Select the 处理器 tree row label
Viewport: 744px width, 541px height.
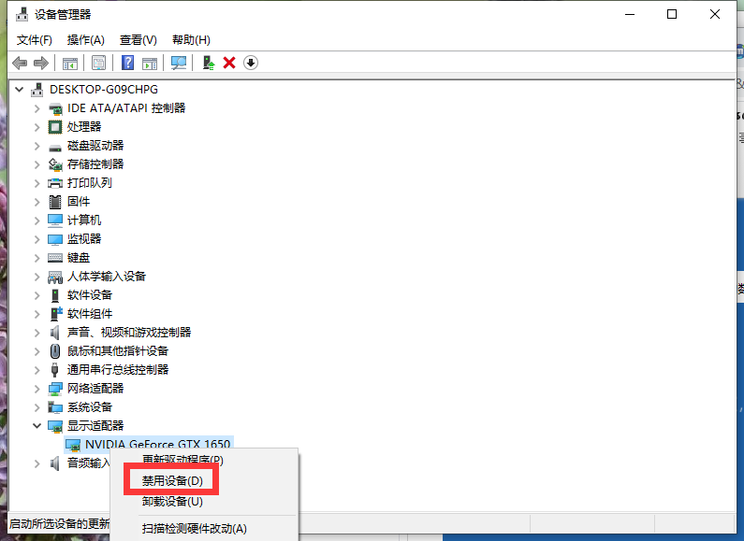84,127
